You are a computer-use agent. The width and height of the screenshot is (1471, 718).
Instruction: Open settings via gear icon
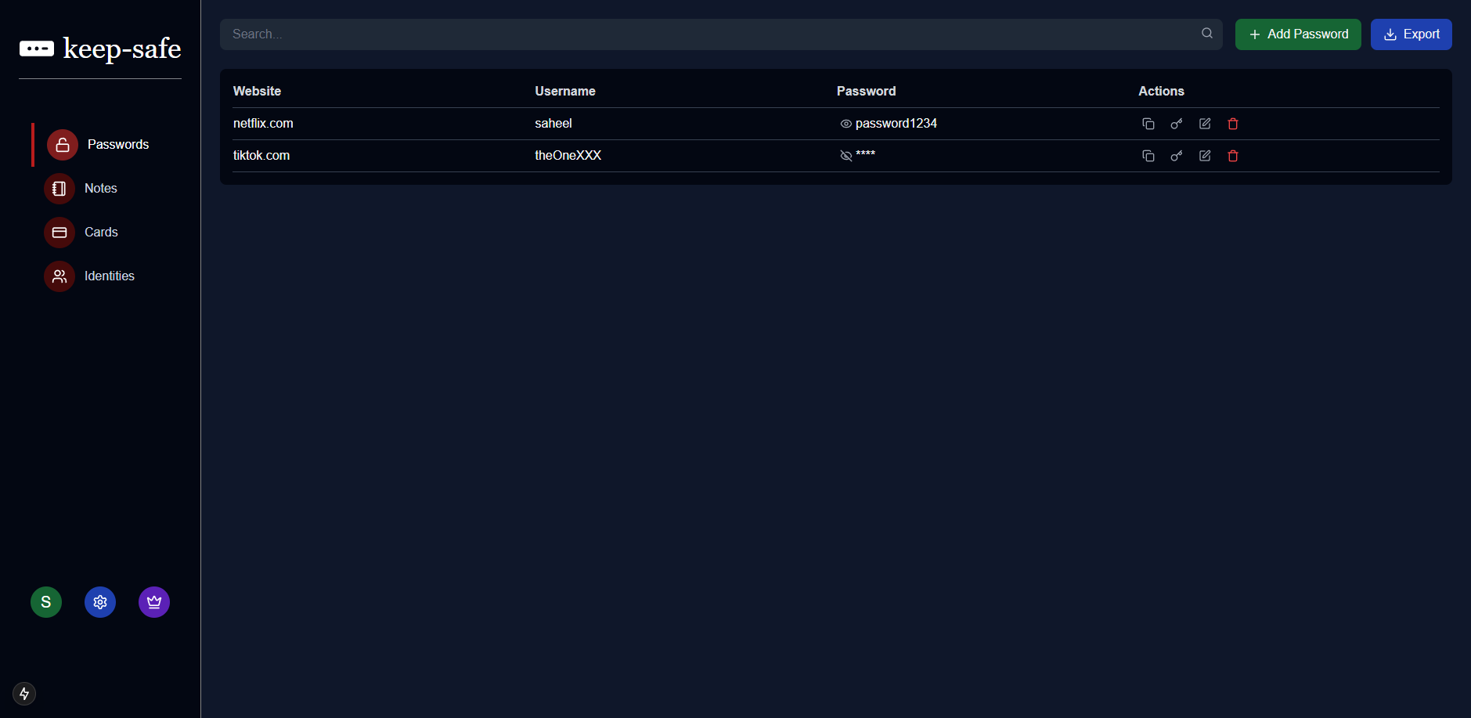point(100,602)
